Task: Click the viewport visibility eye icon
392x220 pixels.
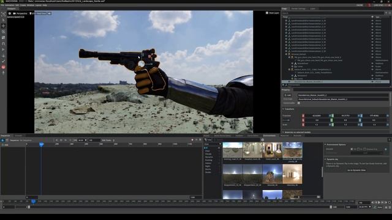Action: pyautogui.click(x=50, y=13)
